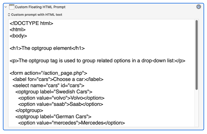The image size is (207, 134).
Task: Click the German Cars optgroup line
Action: pyautogui.click(x=53, y=117)
